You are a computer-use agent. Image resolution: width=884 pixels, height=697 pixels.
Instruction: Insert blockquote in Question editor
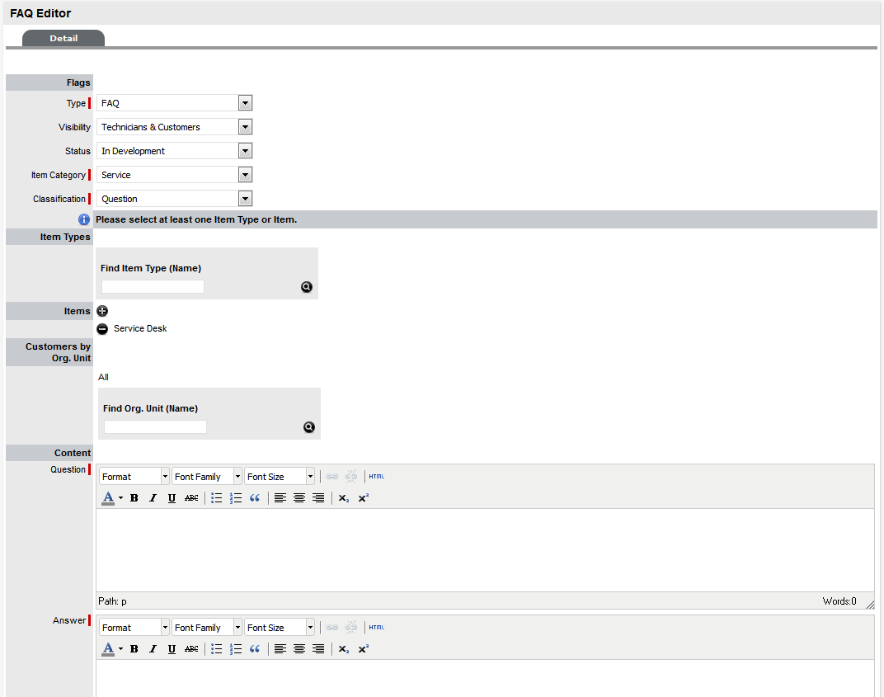[255, 498]
